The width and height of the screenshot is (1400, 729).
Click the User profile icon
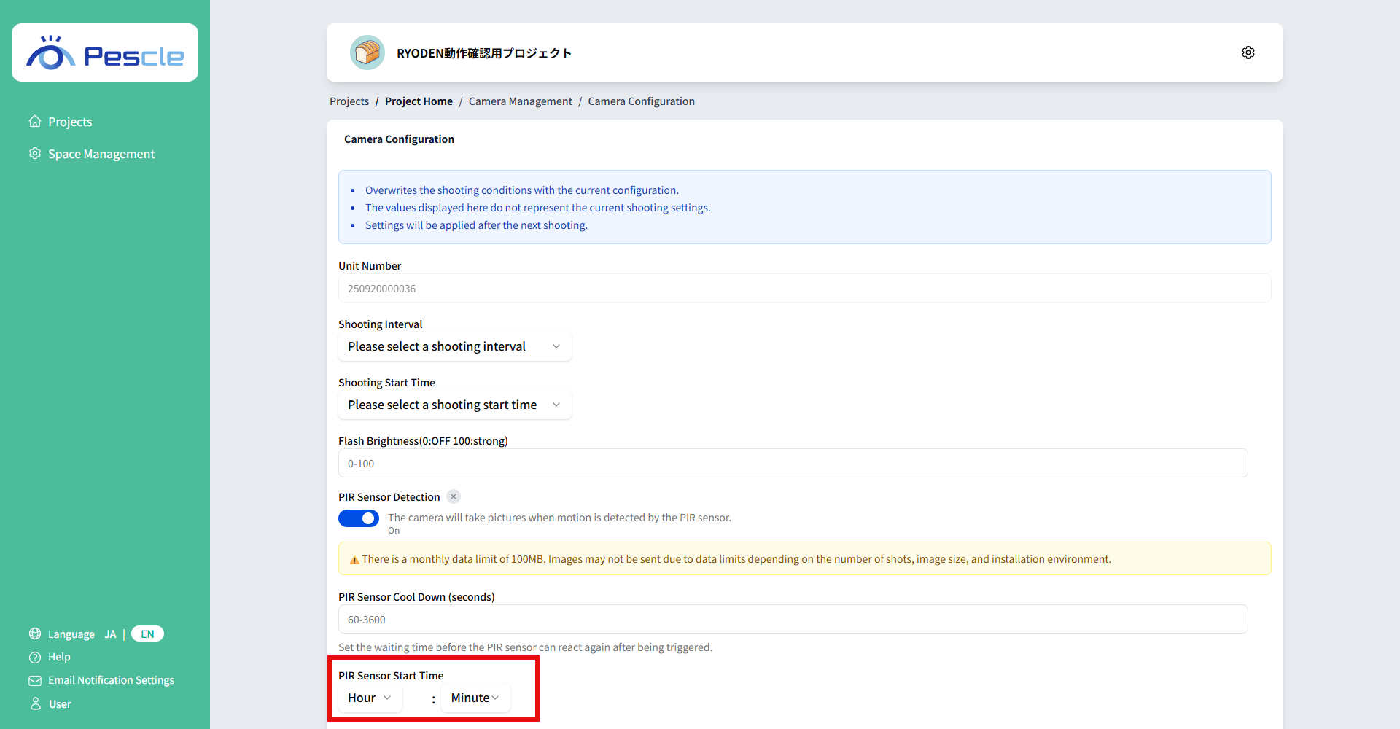click(x=35, y=703)
